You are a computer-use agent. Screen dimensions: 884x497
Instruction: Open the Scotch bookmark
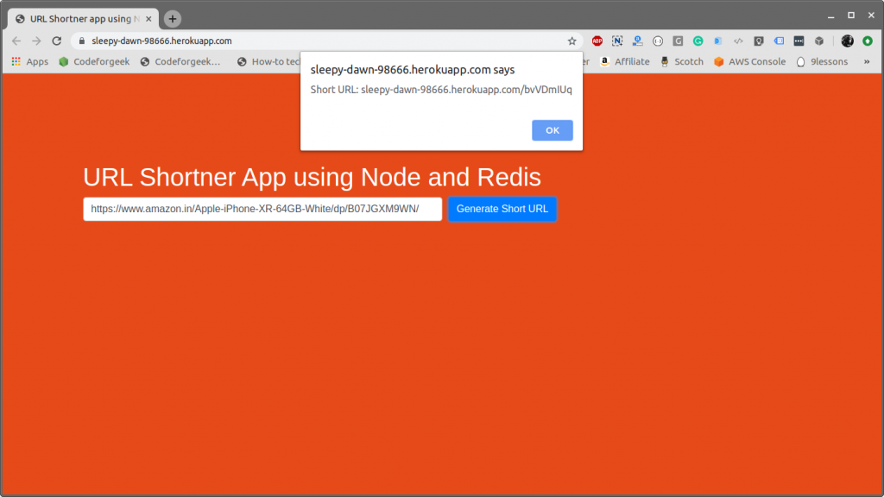click(682, 62)
